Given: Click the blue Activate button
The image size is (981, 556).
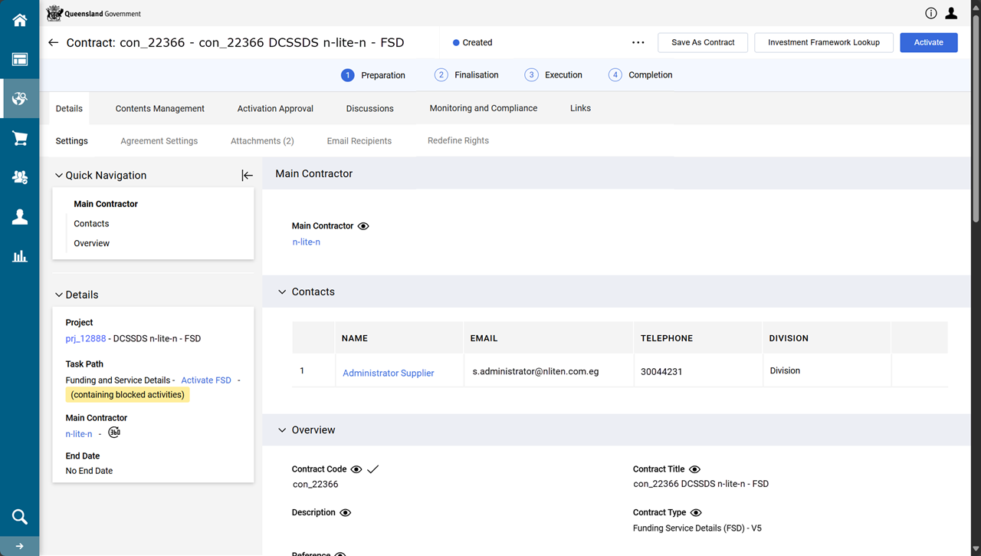Looking at the screenshot, I should (x=928, y=43).
